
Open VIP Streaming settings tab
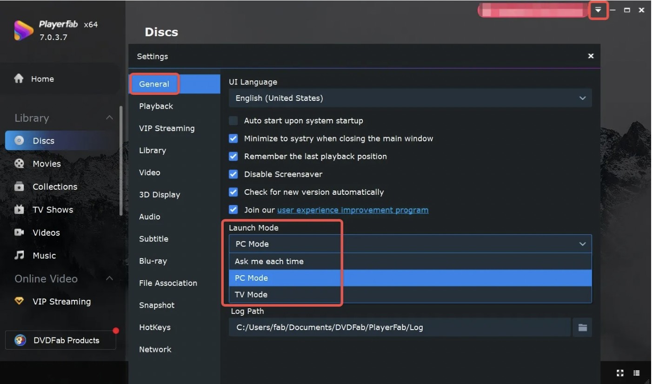[167, 128]
